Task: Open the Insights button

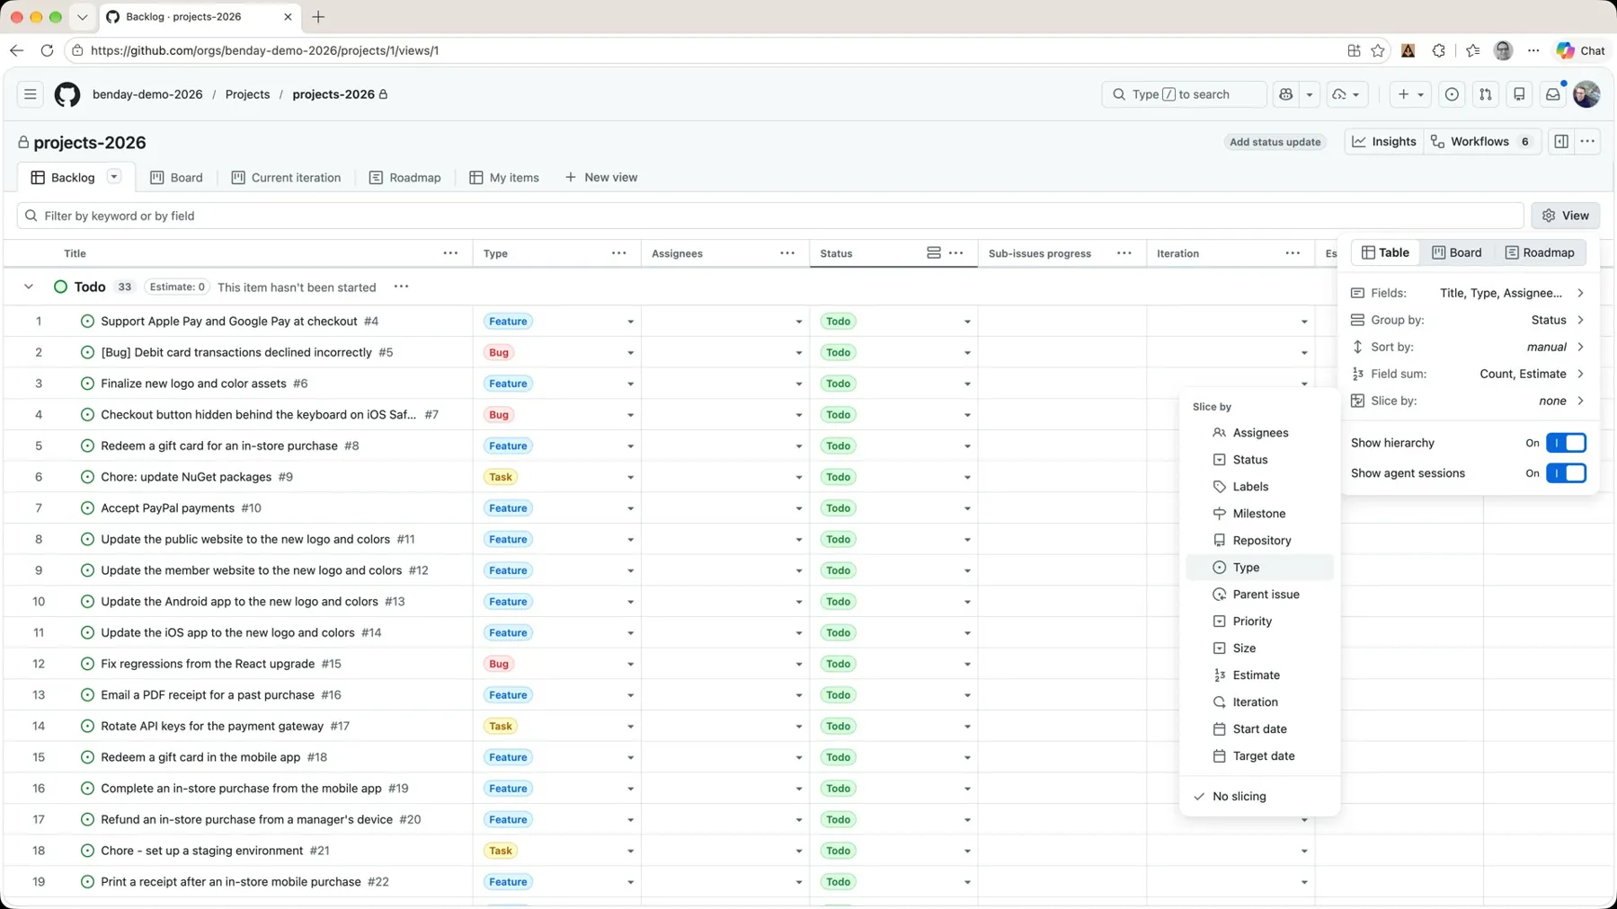Action: (1384, 142)
